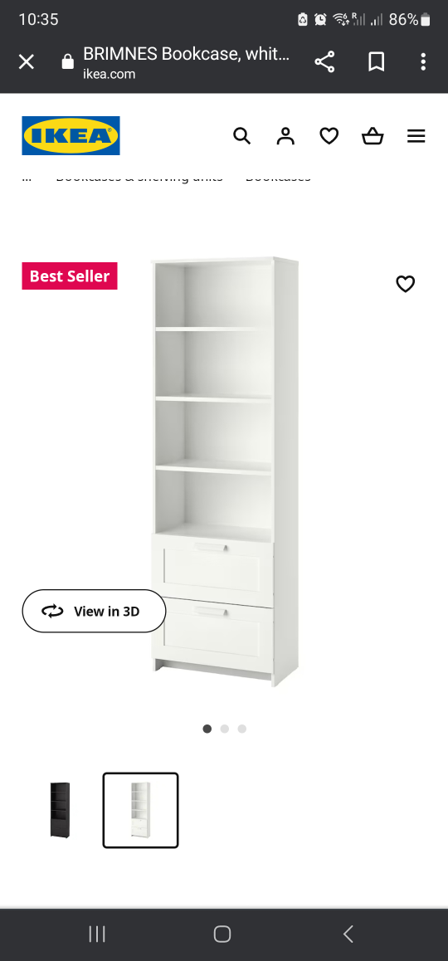
Task: Tap the Android home button
Action: [x=222, y=934]
